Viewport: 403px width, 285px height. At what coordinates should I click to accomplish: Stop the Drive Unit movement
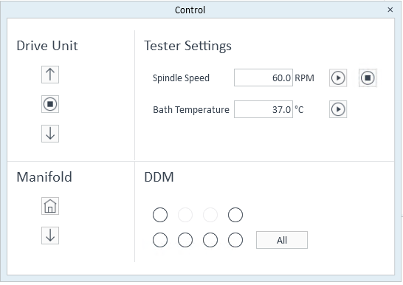pos(50,104)
